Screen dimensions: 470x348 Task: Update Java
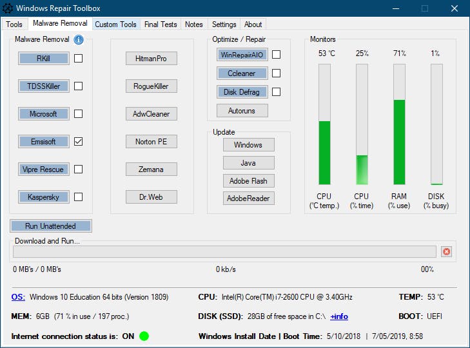point(248,163)
